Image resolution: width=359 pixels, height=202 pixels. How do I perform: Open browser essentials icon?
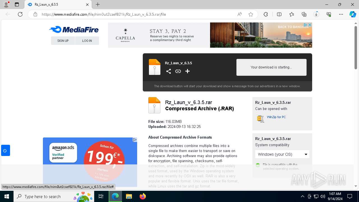[329, 14]
